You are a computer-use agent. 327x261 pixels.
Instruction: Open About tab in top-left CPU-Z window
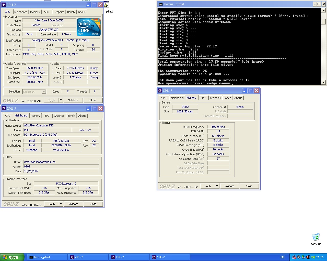coord(82,12)
